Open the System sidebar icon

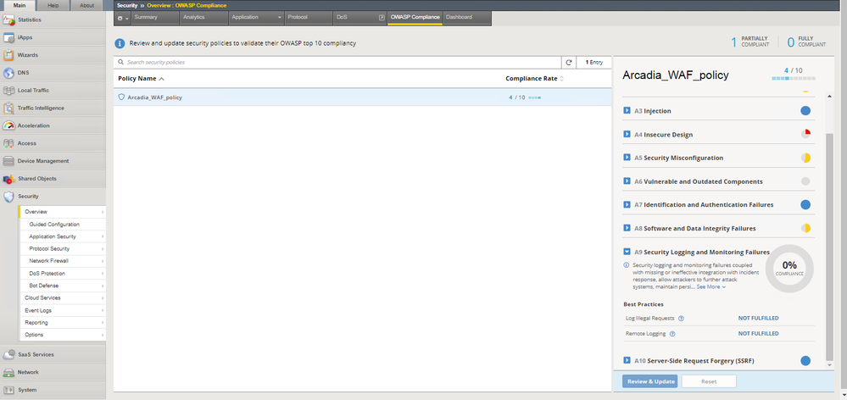point(8,390)
